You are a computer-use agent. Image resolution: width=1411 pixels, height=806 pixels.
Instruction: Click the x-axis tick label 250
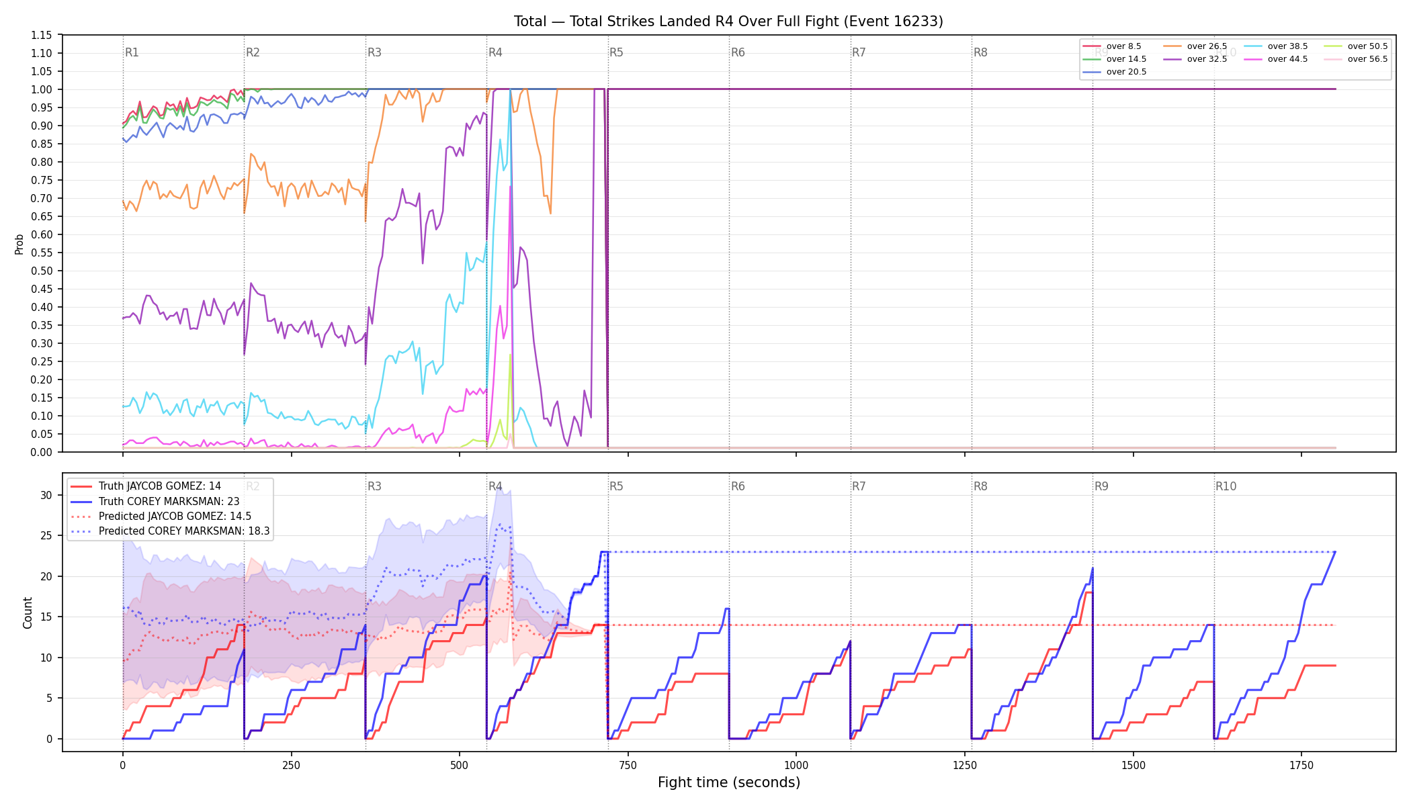pos(291,765)
